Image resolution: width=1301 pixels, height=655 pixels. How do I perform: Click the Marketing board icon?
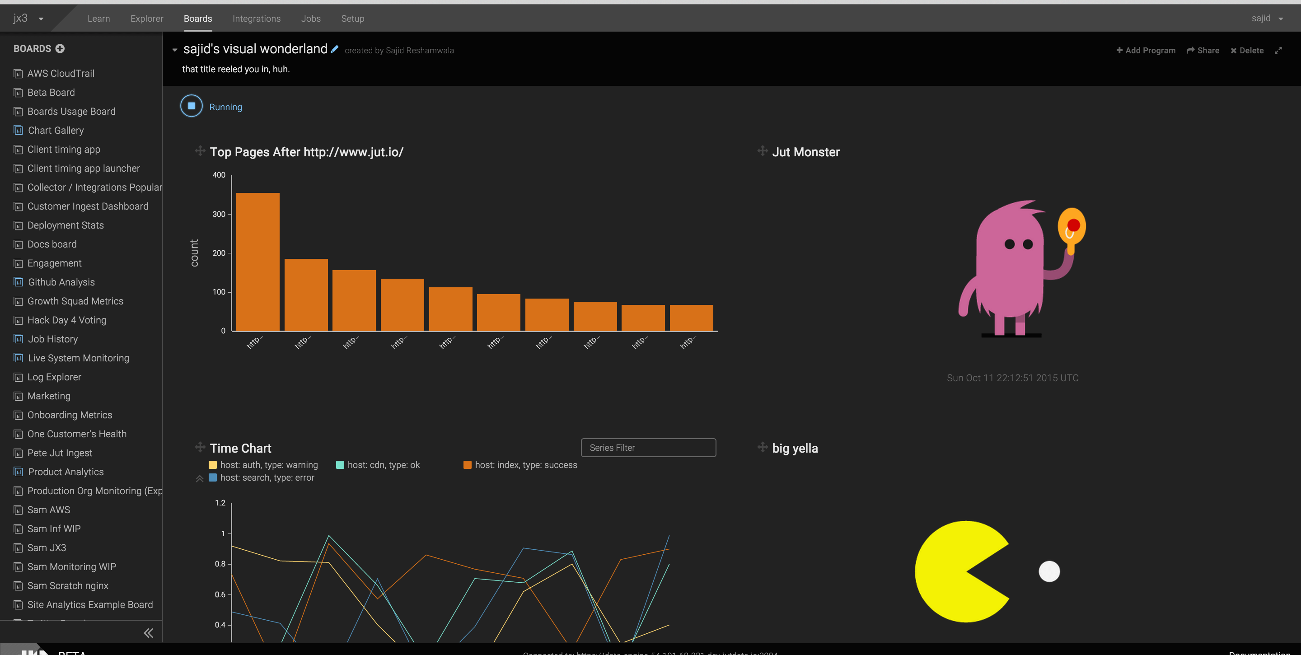tap(18, 397)
